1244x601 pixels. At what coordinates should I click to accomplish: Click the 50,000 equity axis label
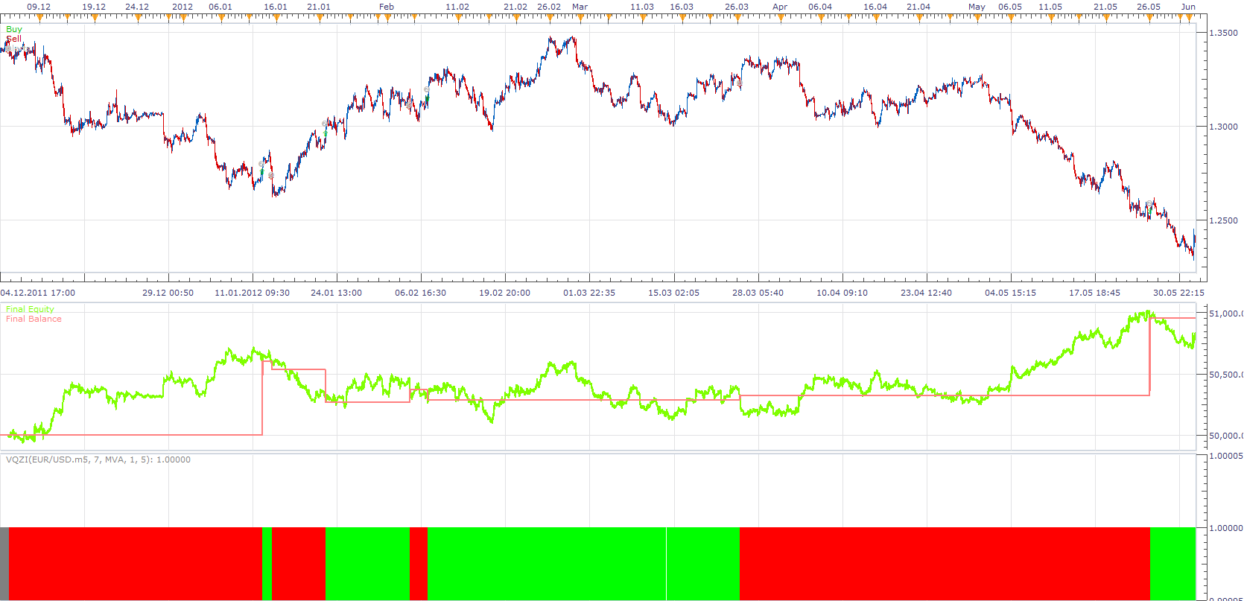1226,436
